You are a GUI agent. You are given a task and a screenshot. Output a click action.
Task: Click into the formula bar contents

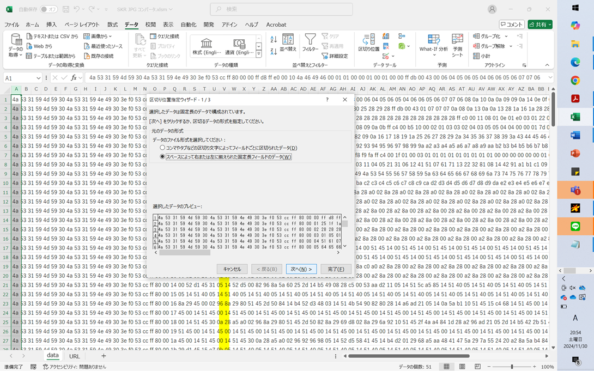coord(316,77)
